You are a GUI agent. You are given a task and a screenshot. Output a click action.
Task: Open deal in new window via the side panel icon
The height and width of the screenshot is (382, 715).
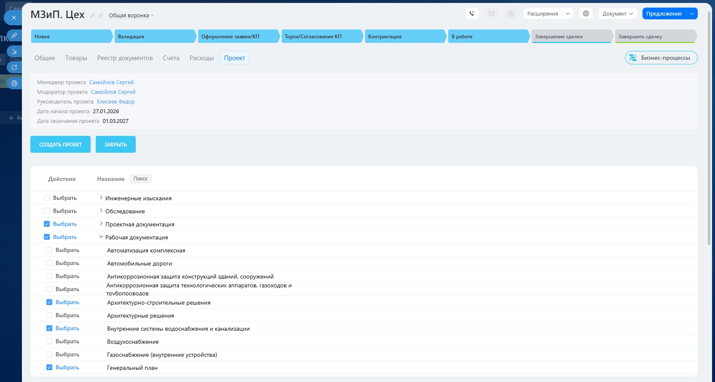(14, 67)
